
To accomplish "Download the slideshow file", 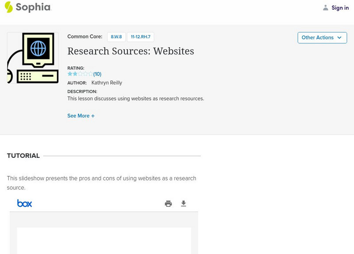I will [184, 204].
